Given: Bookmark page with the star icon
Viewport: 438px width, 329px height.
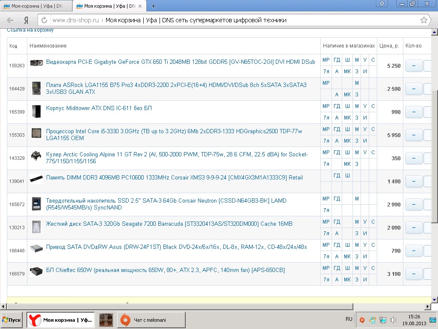Looking at the screenshot, I should 424,20.
